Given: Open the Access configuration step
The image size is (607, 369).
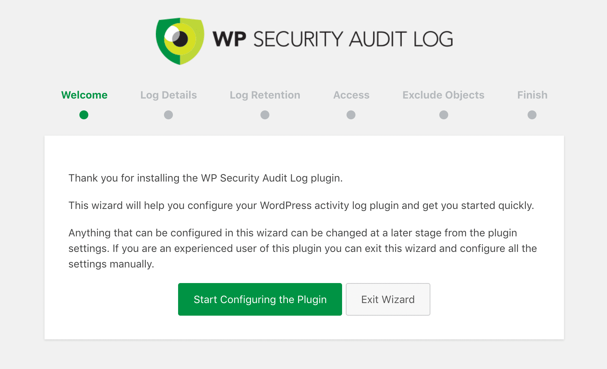Looking at the screenshot, I should pyautogui.click(x=351, y=95).
